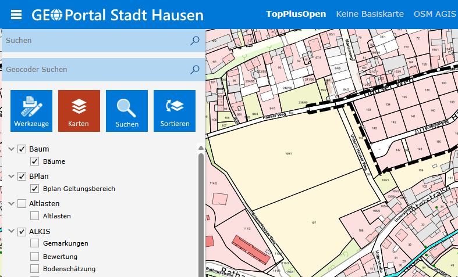Focus the Suchen search field

click(104, 41)
